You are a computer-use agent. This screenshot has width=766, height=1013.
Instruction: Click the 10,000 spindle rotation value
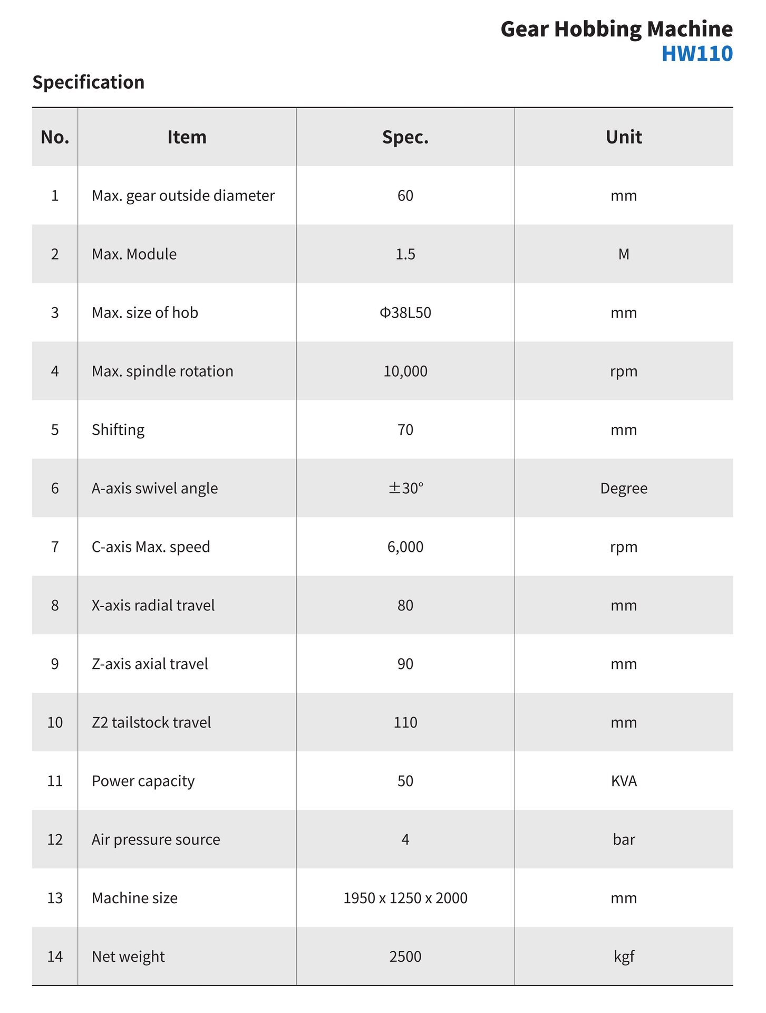pyautogui.click(x=405, y=371)
